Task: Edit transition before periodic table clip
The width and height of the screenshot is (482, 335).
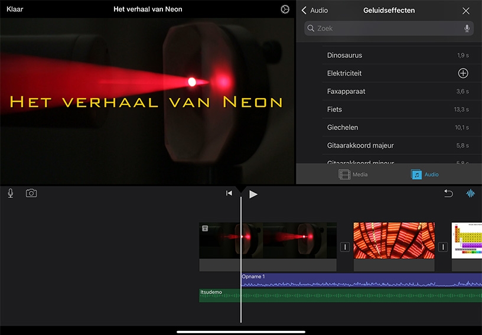Action: (x=442, y=247)
